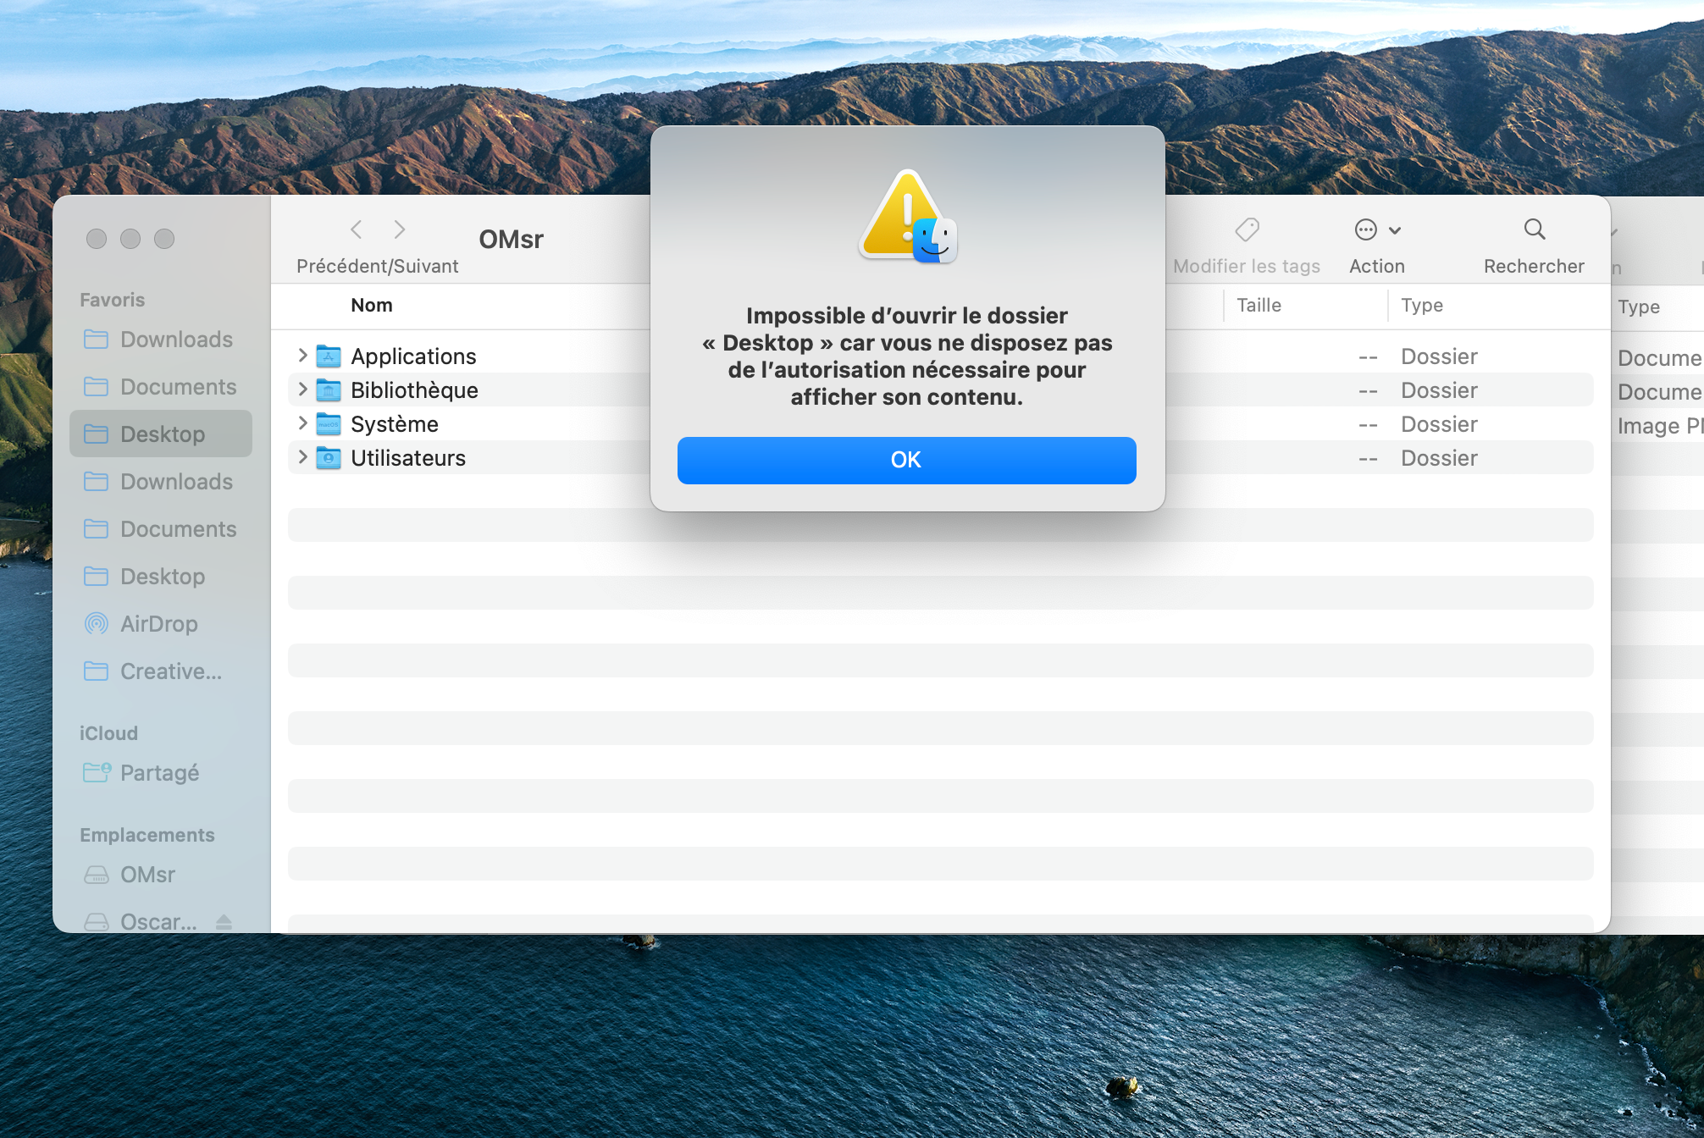Sort by the Taille column header
The width and height of the screenshot is (1704, 1138).
(x=1259, y=305)
